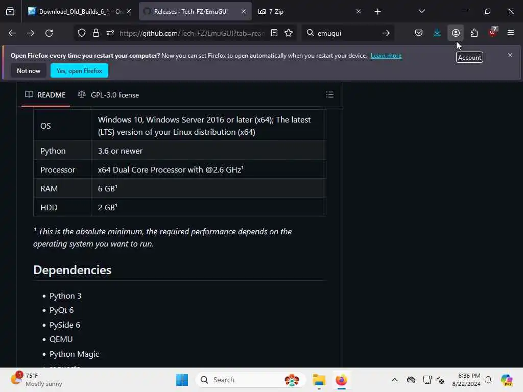The height and width of the screenshot is (392, 523).
Task: Open the uBlock Origin extension icon
Action: pos(493,32)
